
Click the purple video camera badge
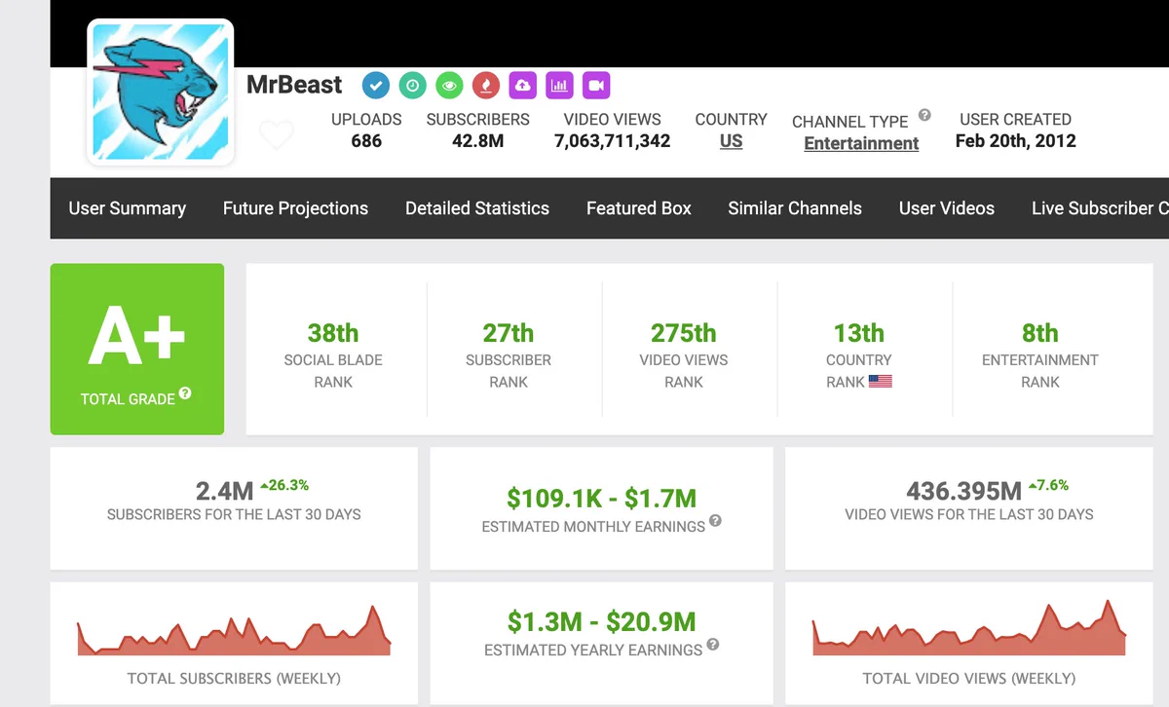click(x=596, y=86)
